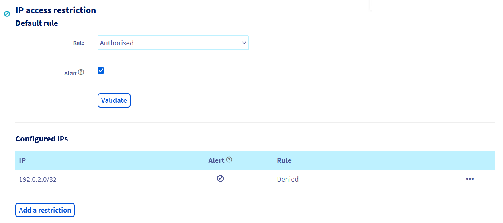The width and height of the screenshot is (503, 223).
Task: Click the help icon next to Alert label
Action: tap(81, 72)
